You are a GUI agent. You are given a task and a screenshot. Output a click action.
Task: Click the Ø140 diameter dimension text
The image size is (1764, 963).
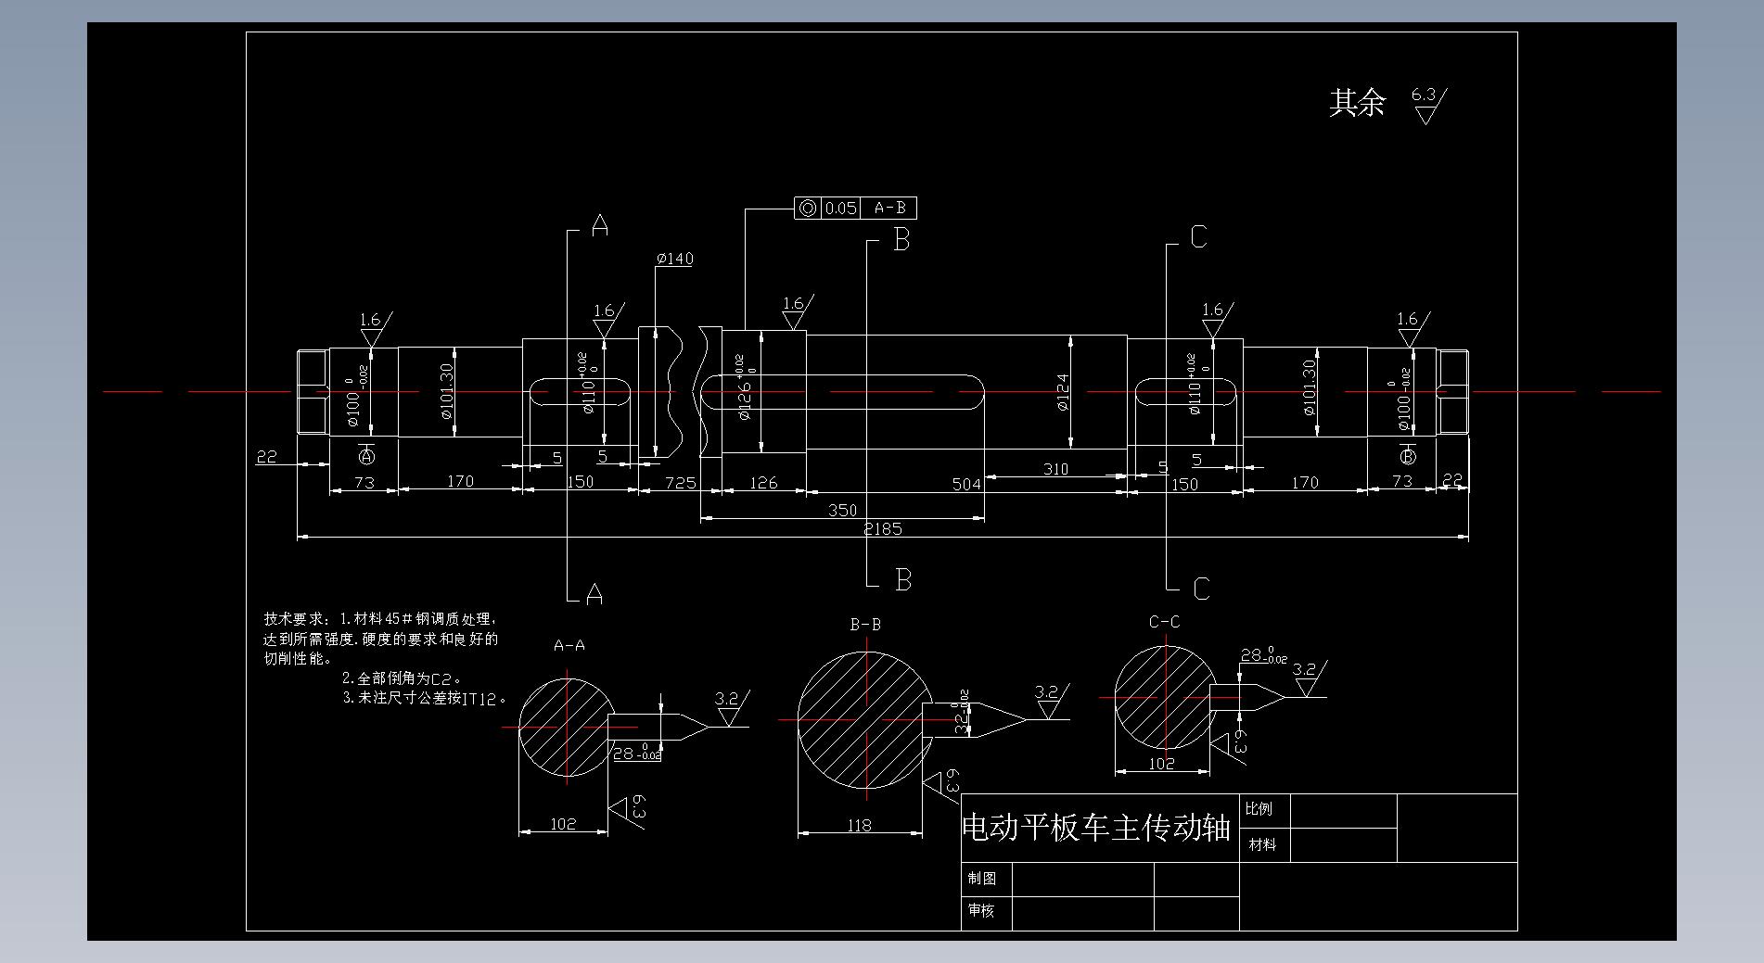[x=674, y=259]
